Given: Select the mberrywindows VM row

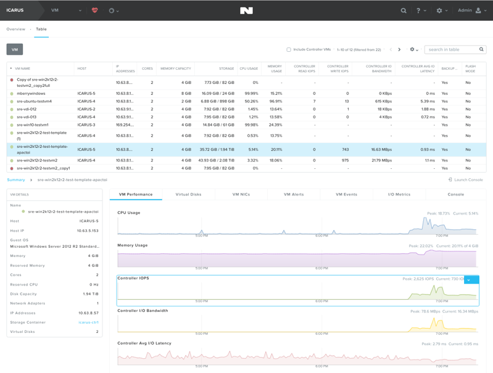Looking at the screenshot, I should pyautogui.click(x=246, y=93).
